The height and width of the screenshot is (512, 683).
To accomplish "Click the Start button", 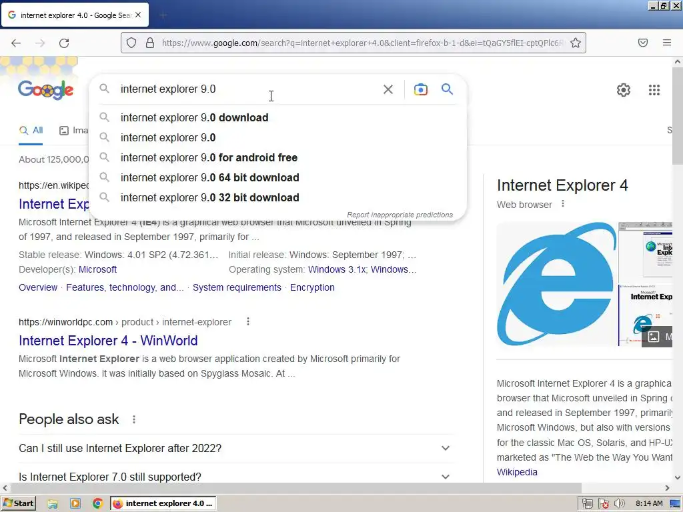I will 18,503.
